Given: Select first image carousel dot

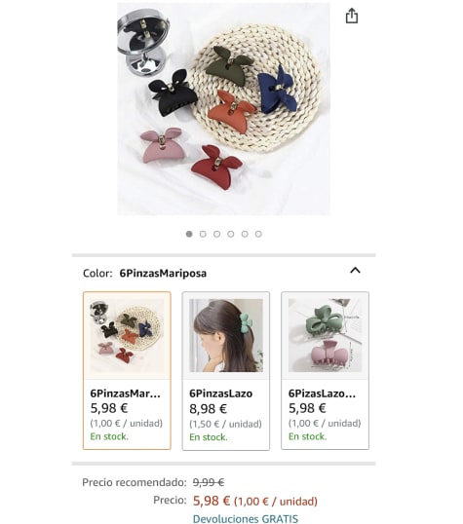Looking at the screenshot, I should [189, 234].
